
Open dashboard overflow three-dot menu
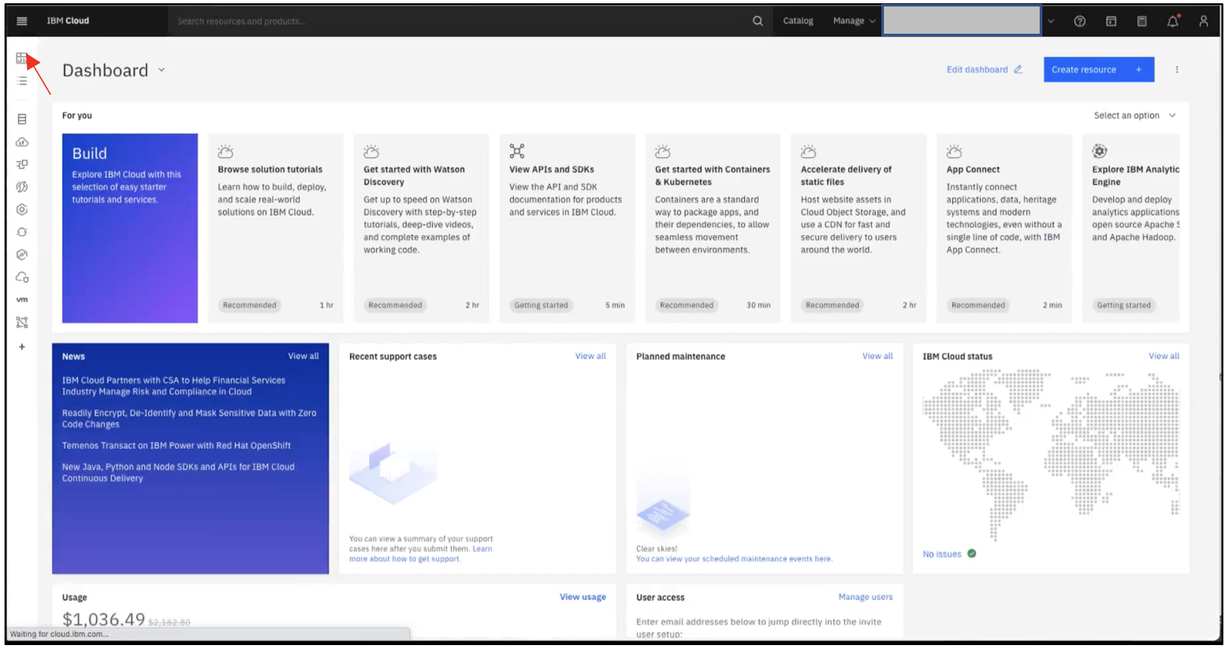point(1177,69)
